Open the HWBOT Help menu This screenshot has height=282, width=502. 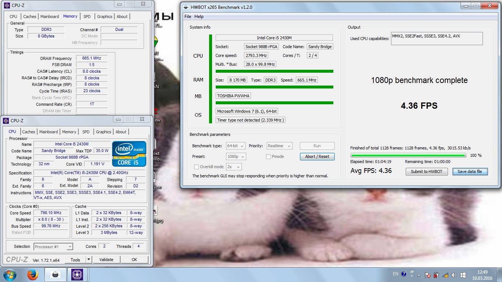tap(199, 17)
